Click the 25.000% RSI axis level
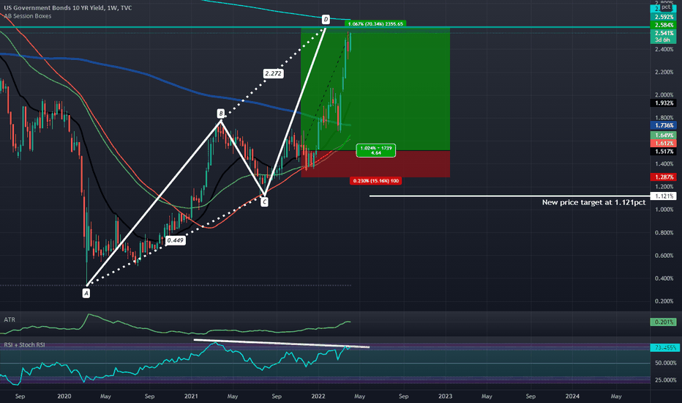682x403 pixels. pyautogui.click(x=665, y=380)
